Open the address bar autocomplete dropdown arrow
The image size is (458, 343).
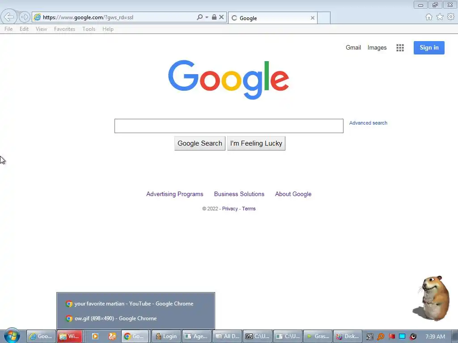(207, 17)
